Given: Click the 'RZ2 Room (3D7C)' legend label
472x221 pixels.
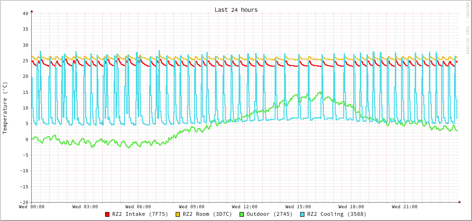Looking at the screenshot, I should pyautogui.click(x=207, y=214).
